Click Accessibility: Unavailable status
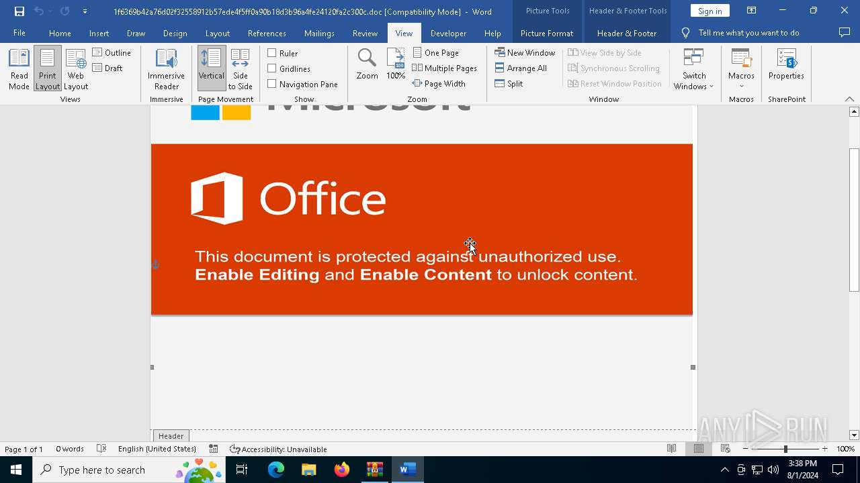Image resolution: width=860 pixels, height=483 pixels. tap(278, 449)
